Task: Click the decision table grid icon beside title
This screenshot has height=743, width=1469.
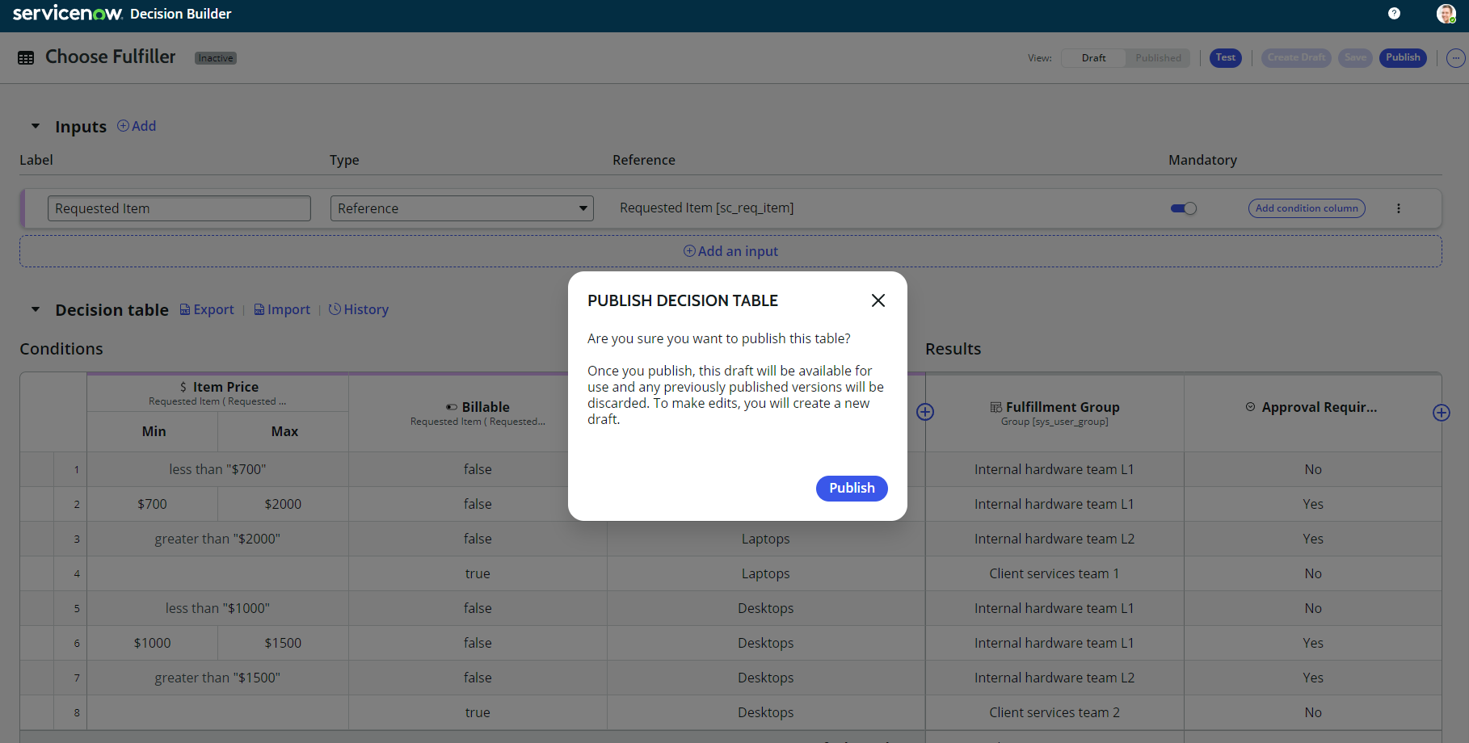Action: 26,58
